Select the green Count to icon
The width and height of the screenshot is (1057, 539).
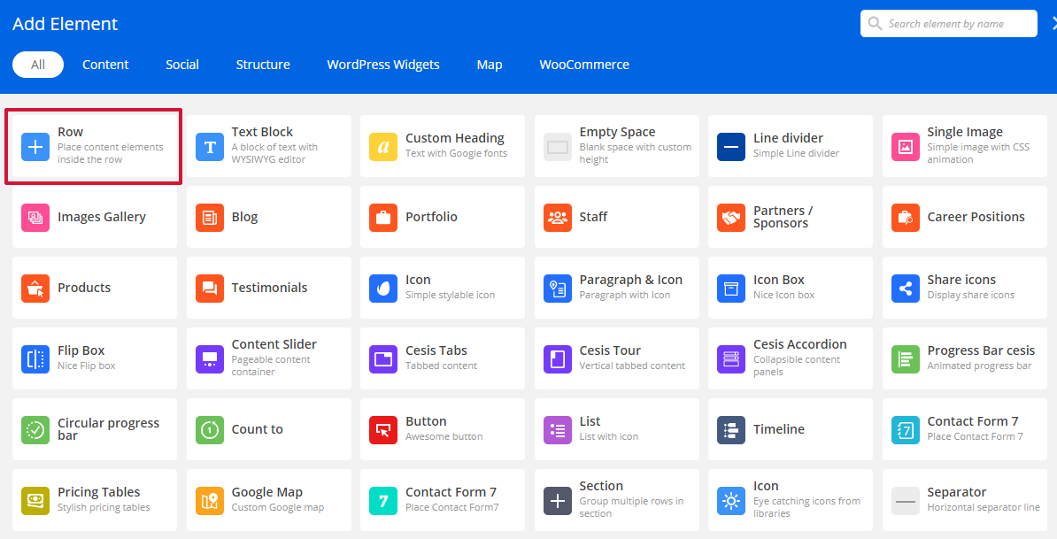[210, 429]
